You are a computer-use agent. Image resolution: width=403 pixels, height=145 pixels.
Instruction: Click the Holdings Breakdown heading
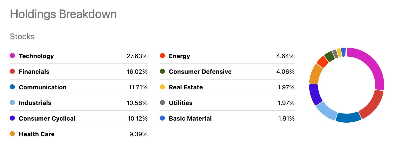[x=63, y=14]
